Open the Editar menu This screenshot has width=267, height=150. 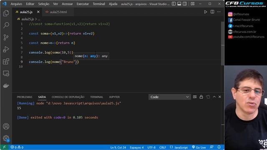click(x=30, y=4)
